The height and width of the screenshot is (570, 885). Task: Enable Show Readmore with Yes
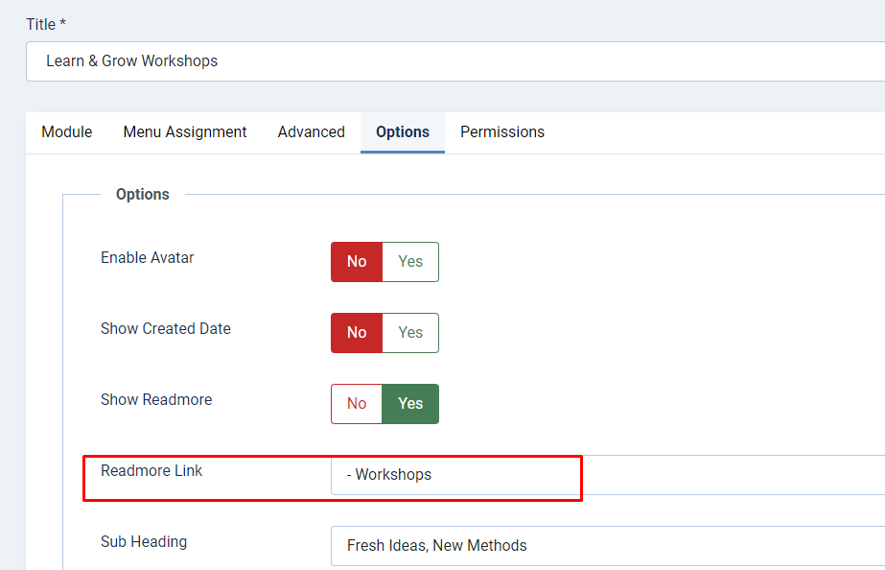(410, 404)
